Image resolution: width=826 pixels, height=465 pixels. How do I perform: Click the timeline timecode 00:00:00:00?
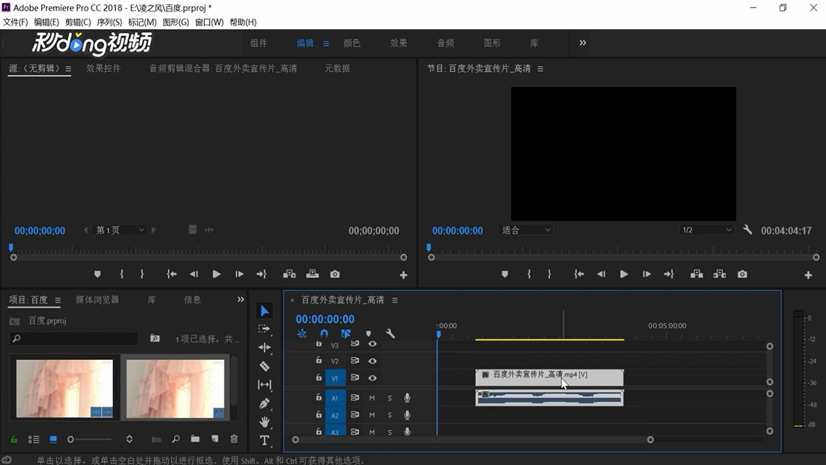coord(325,319)
